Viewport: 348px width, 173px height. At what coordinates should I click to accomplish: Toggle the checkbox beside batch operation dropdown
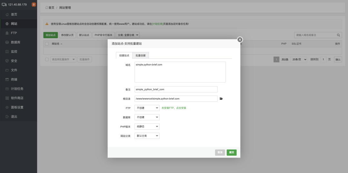pos(47,59)
